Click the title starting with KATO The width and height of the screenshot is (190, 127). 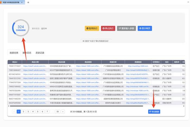click(61, 99)
